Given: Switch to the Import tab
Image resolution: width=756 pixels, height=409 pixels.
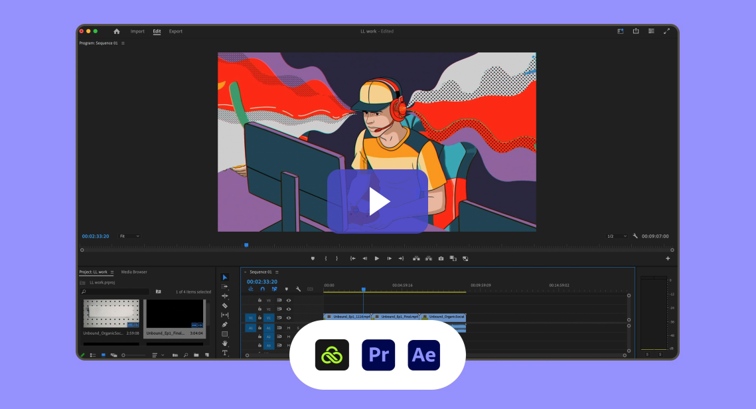Looking at the screenshot, I should point(137,31).
